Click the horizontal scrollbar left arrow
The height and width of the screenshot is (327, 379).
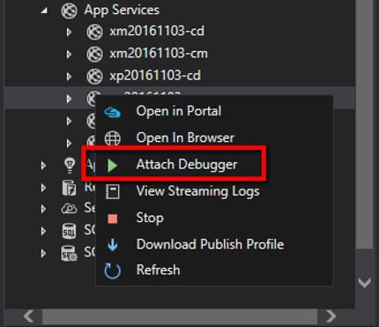coord(29,316)
